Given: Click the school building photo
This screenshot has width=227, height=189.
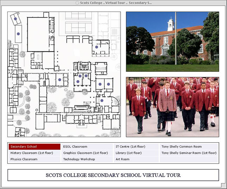Looking at the screenshot, I should pos(172,41).
